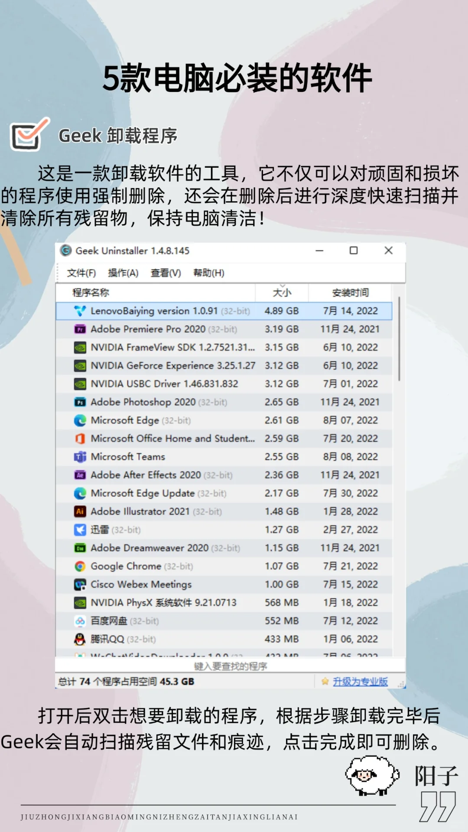Click the LenovoBaiying program icon

(x=80, y=311)
